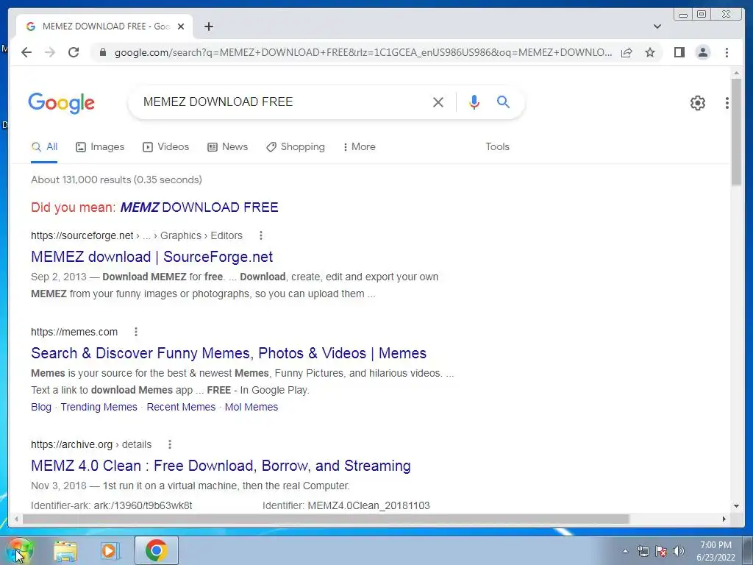
Task: Click the scroll right arrow
Action: coord(724,519)
